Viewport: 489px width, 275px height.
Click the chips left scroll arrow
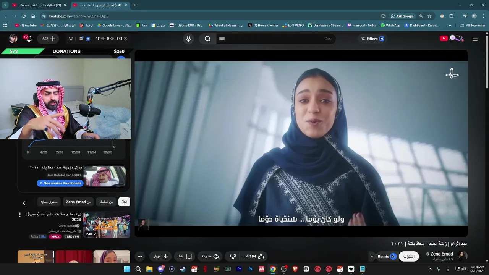pos(24,203)
